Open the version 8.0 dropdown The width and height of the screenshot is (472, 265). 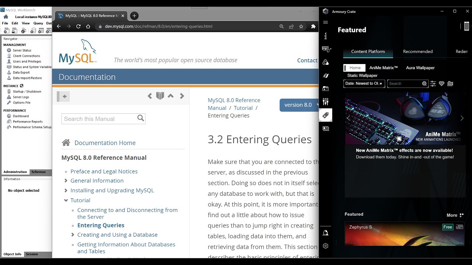(x=299, y=105)
